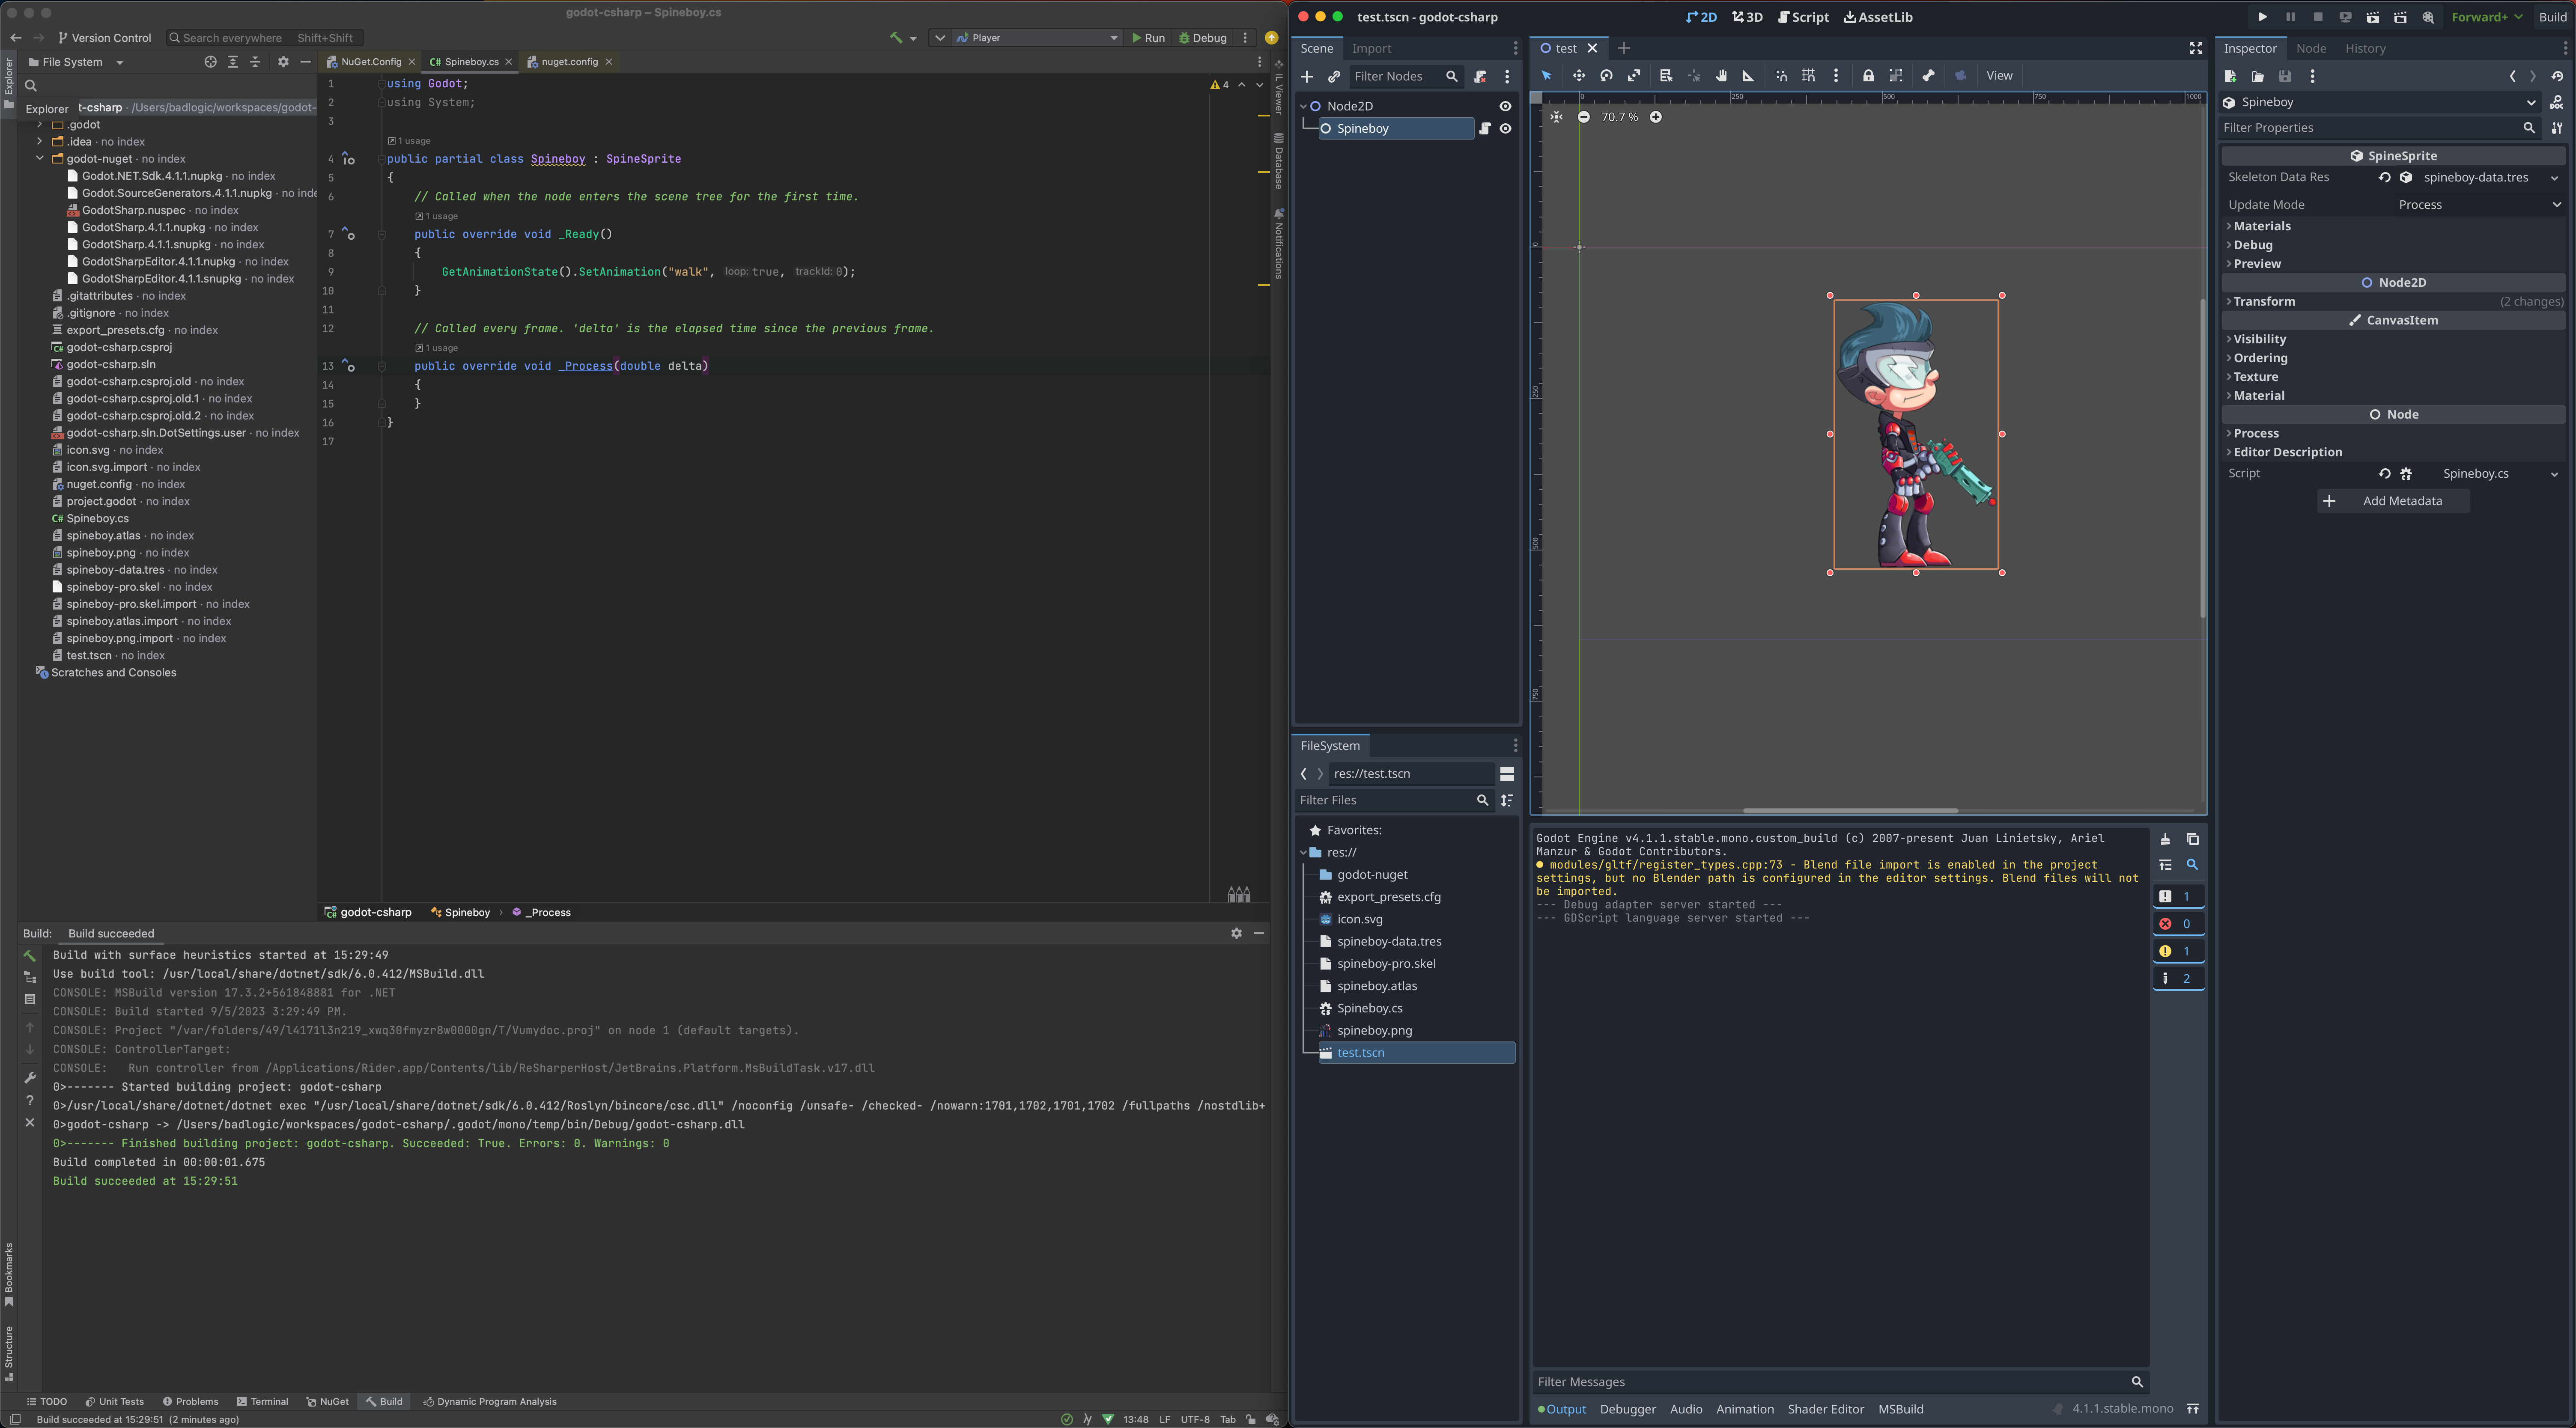The width and height of the screenshot is (2576, 1428).
Task: Open the Debugger bottom panel tab
Action: tap(1627, 1409)
